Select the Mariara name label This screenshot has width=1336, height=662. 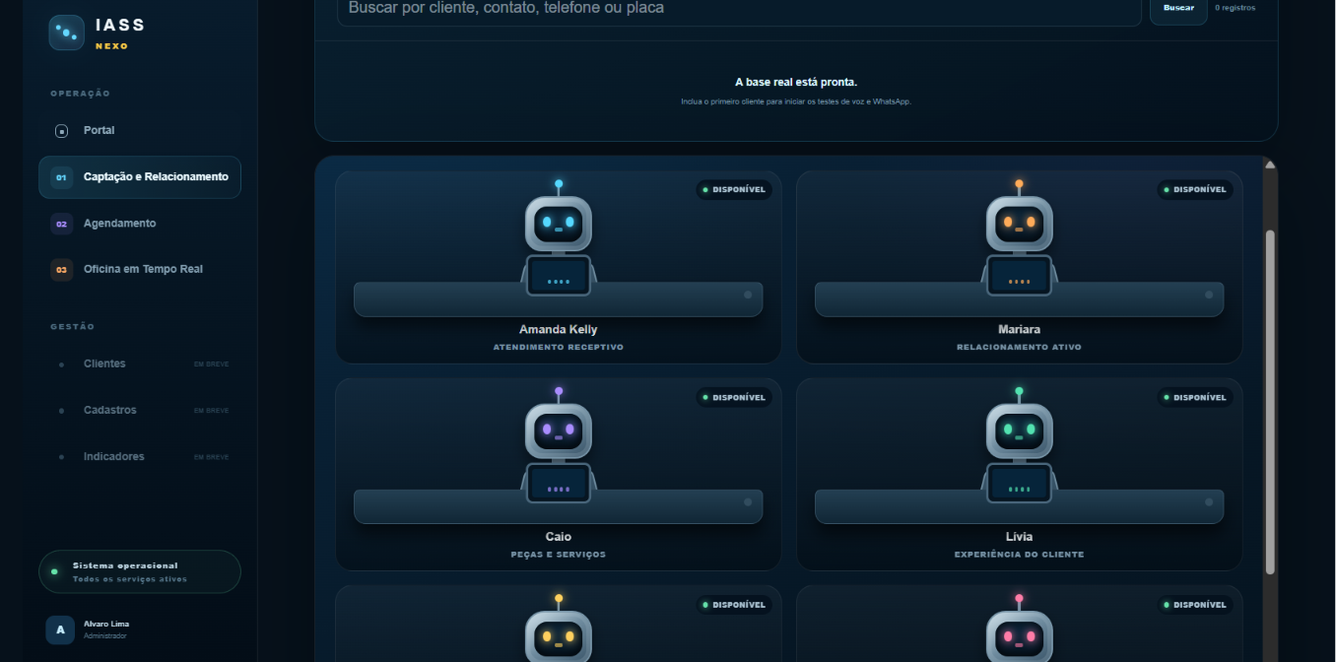pos(1020,330)
